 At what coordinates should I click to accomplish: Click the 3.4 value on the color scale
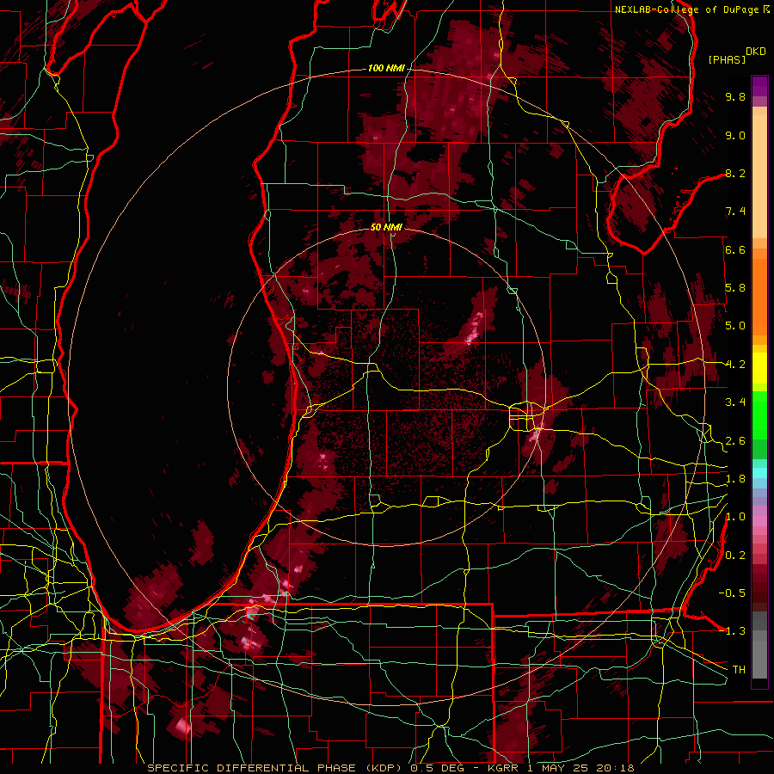tap(735, 402)
